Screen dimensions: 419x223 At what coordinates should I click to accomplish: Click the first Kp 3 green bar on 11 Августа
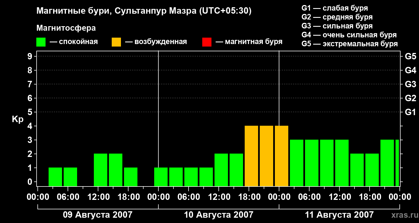tap(297, 163)
